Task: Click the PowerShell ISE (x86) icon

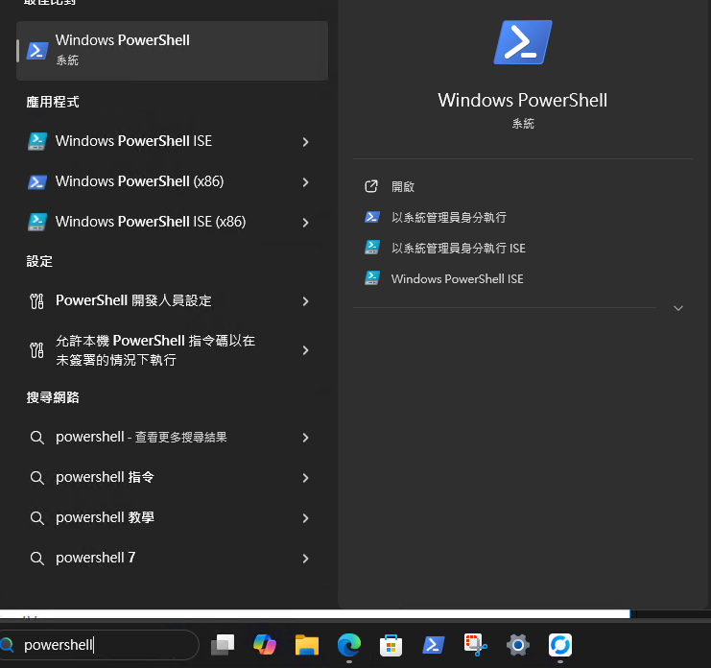Action: coord(37,223)
